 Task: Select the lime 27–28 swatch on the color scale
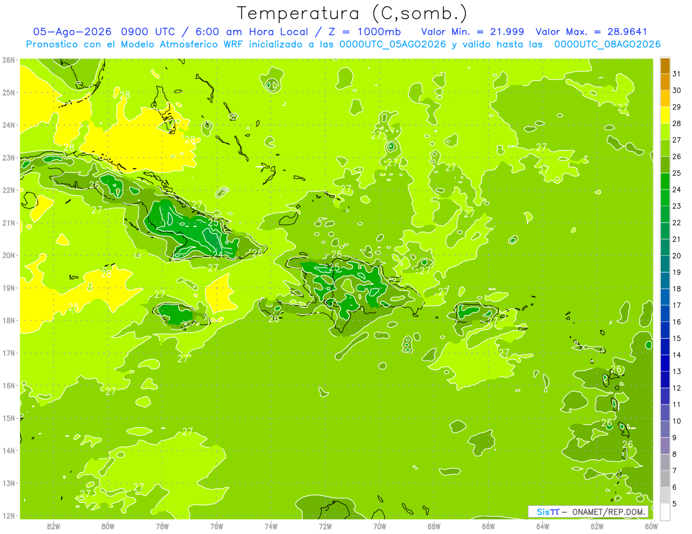point(665,131)
